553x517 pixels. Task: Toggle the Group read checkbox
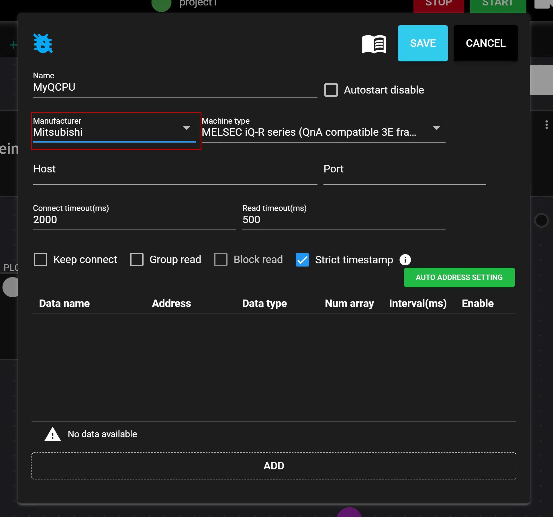(x=137, y=260)
